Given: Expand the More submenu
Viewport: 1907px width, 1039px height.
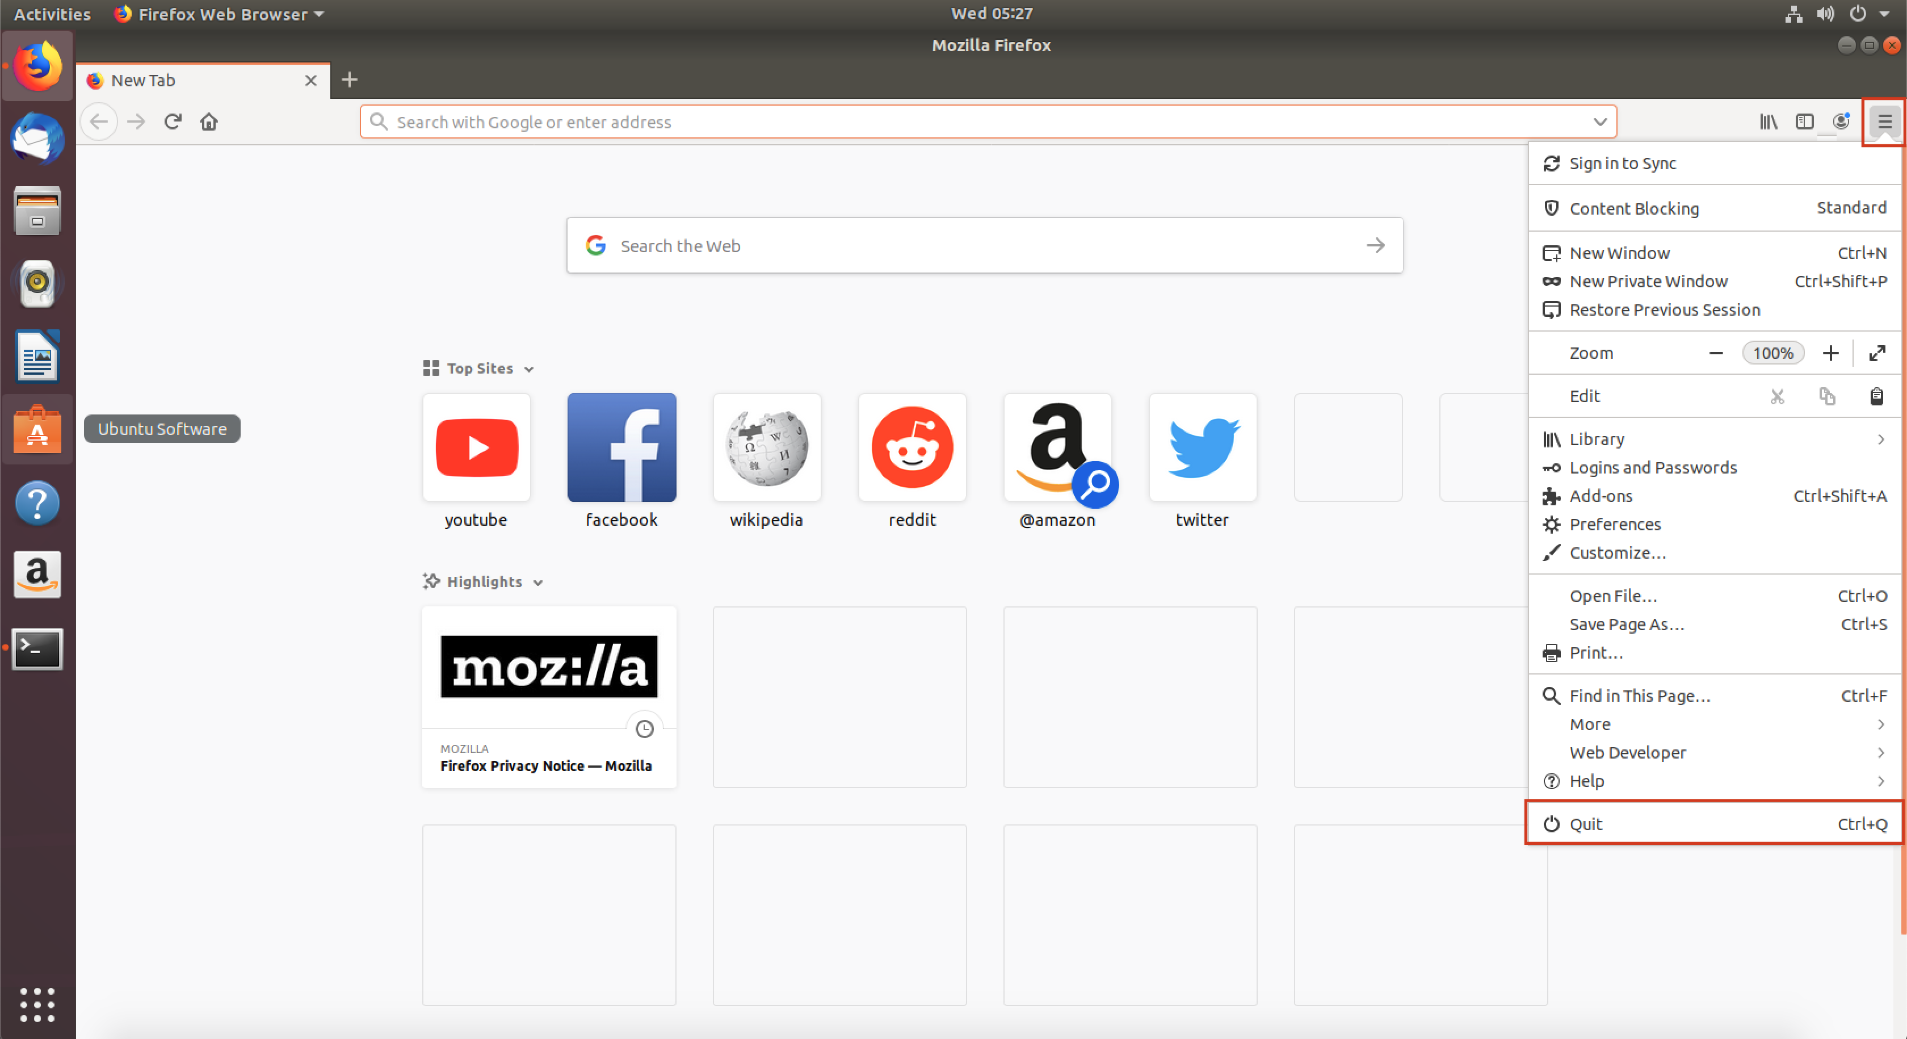Looking at the screenshot, I should click(x=1714, y=724).
